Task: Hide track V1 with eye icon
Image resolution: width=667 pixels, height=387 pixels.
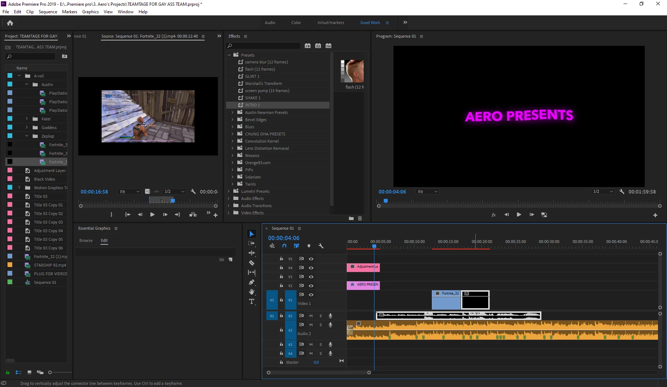Action: pyautogui.click(x=311, y=295)
